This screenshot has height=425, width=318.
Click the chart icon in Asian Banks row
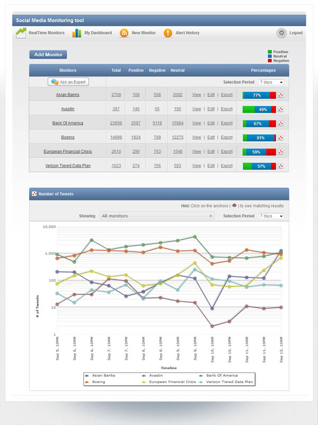tap(281, 95)
